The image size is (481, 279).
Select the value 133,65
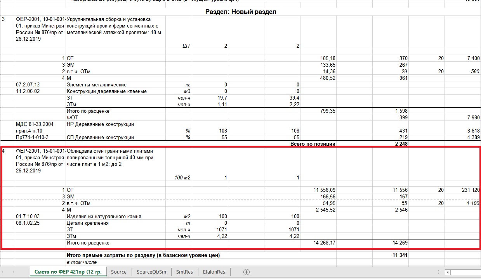(328, 65)
